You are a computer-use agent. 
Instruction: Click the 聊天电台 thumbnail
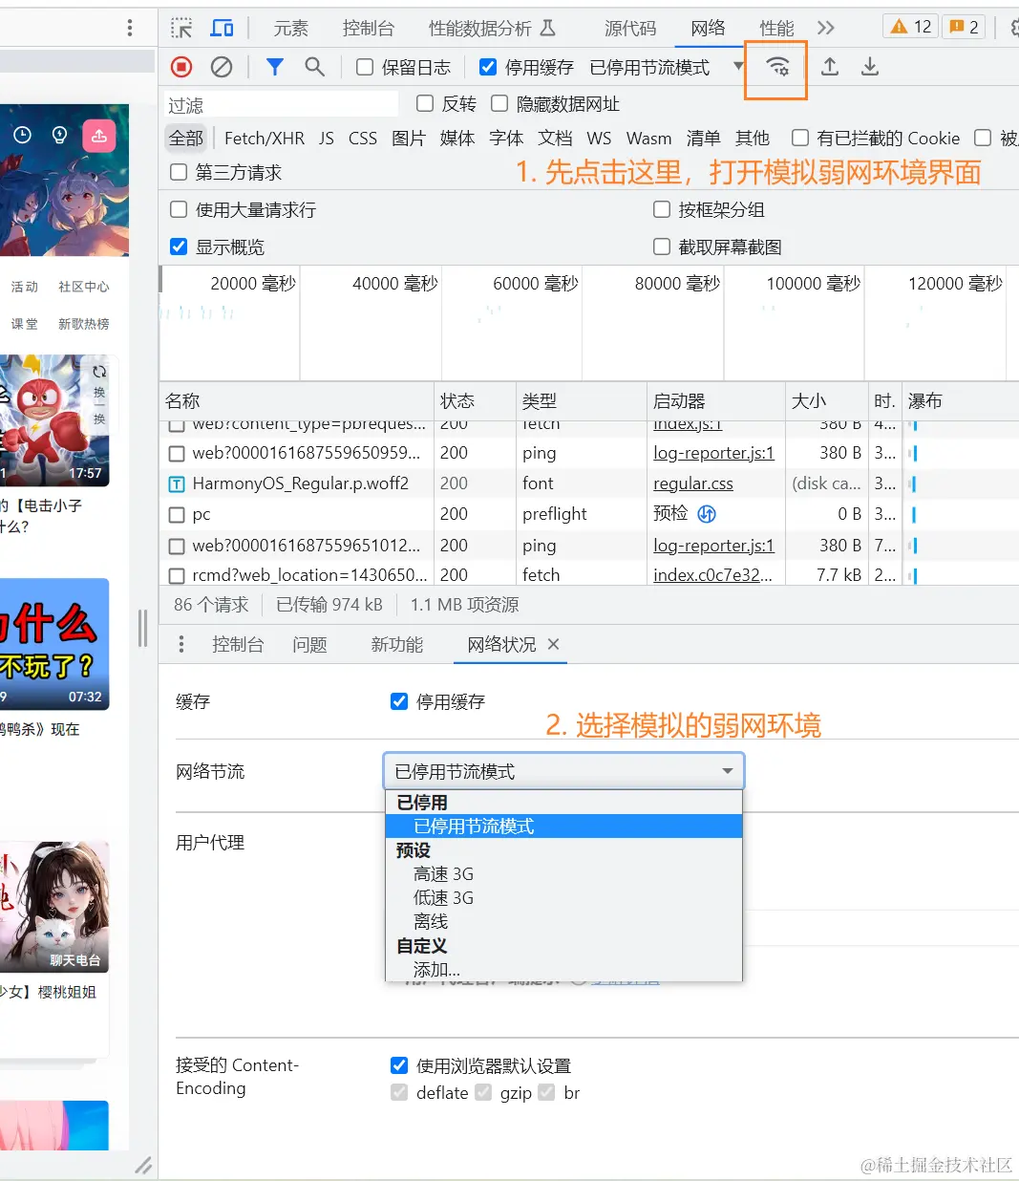[54, 907]
